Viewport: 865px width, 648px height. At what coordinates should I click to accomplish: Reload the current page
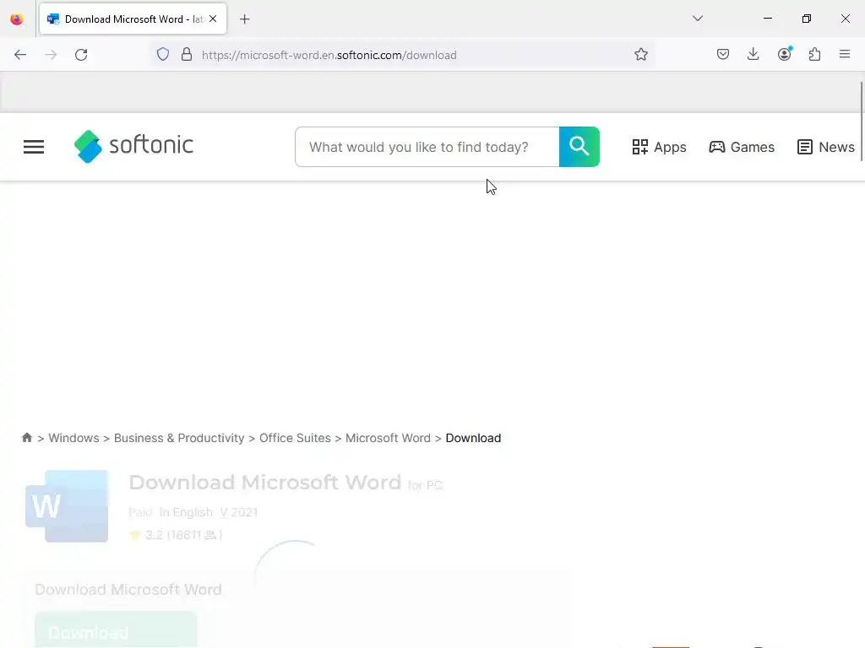click(x=81, y=55)
